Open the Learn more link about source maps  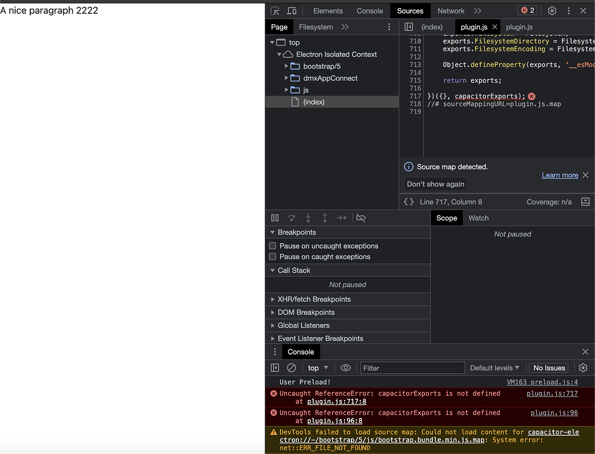pos(560,175)
